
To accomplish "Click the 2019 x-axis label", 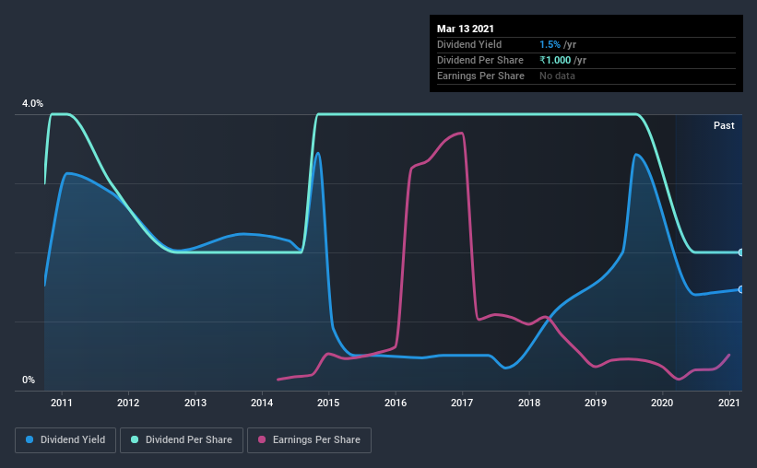I will pos(596,403).
